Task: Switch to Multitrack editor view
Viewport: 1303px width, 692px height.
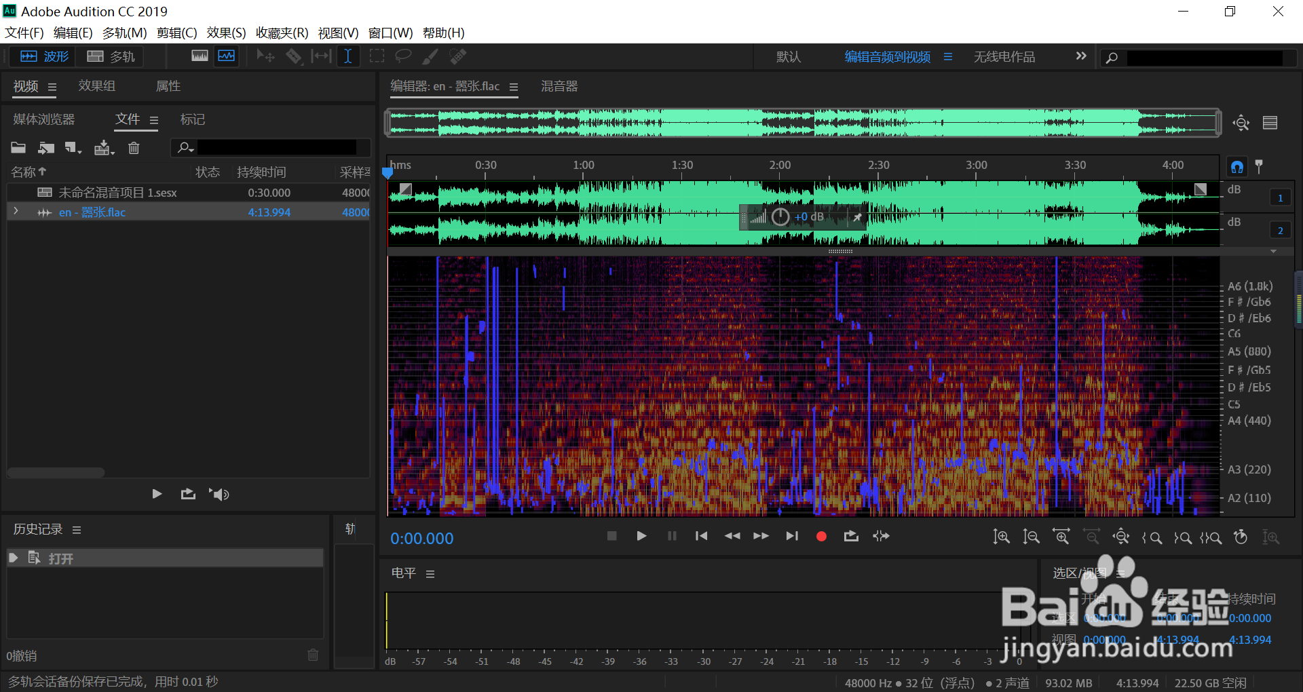Action: [x=111, y=56]
